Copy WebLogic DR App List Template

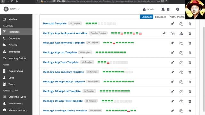181,91
